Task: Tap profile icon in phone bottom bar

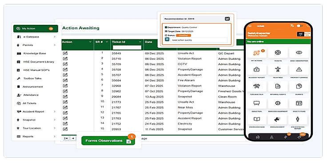Action: 271,137
